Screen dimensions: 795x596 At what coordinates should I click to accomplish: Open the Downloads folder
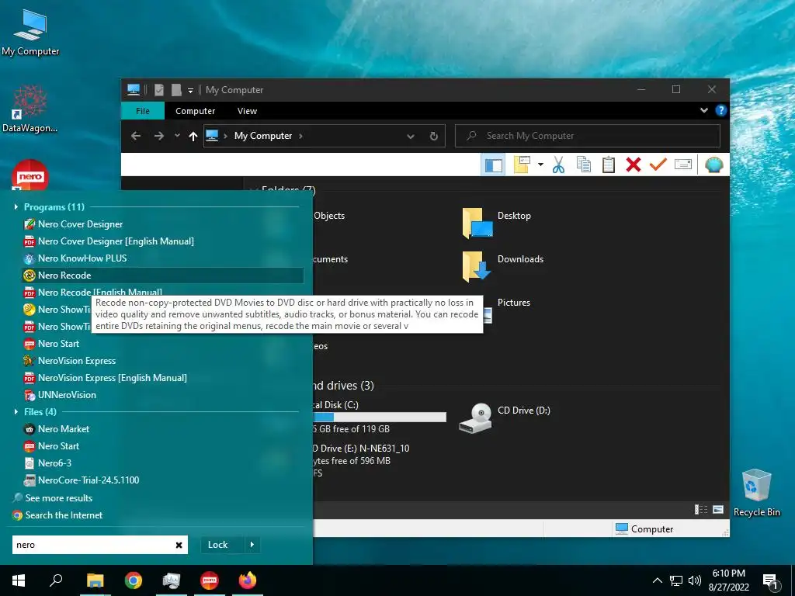[x=502, y=265]
